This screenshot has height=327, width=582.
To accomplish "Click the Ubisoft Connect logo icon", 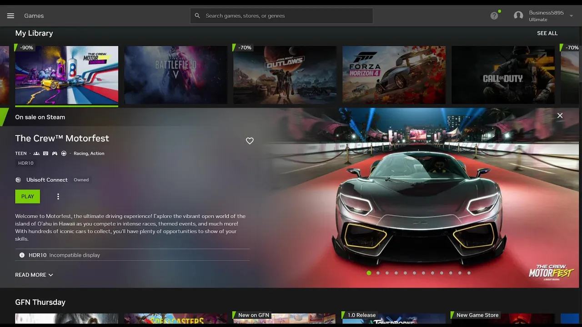I will (x=18, y=180).
